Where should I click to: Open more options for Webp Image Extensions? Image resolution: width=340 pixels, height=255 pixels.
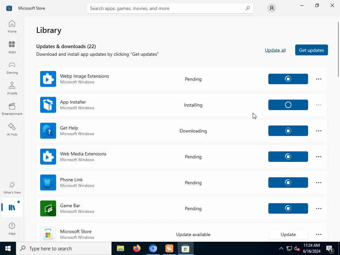318,79
